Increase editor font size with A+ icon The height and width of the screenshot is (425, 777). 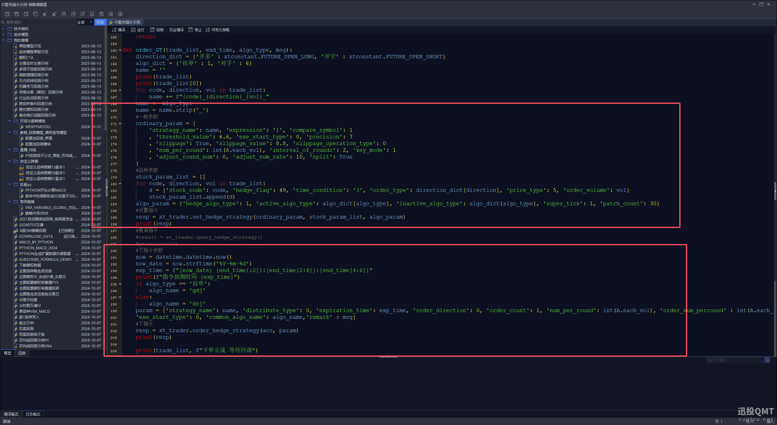(54, 14)
